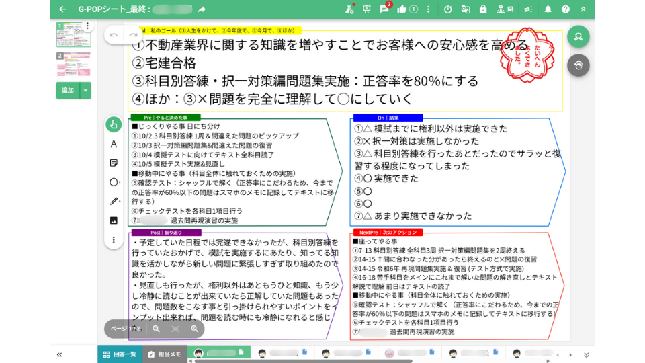Screen dimensions: 645x363
Task: Click the green 追加 button
Action: 67,91
